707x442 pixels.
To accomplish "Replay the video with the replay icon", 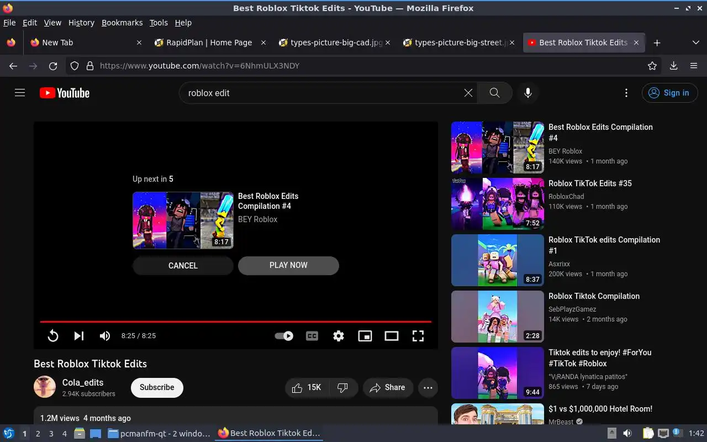I will click(x=53, y=335).
